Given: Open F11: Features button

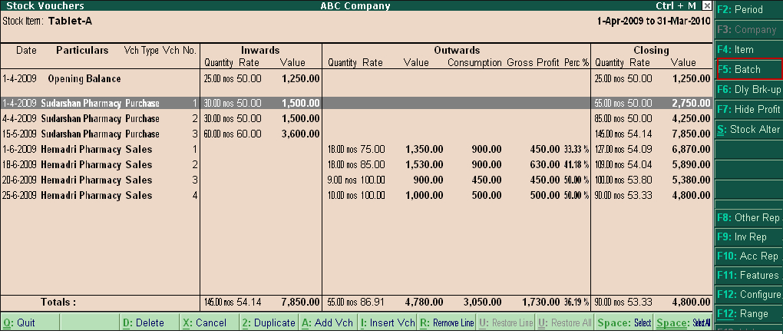Looking at the screenshot, I should [x=748, y=275].
